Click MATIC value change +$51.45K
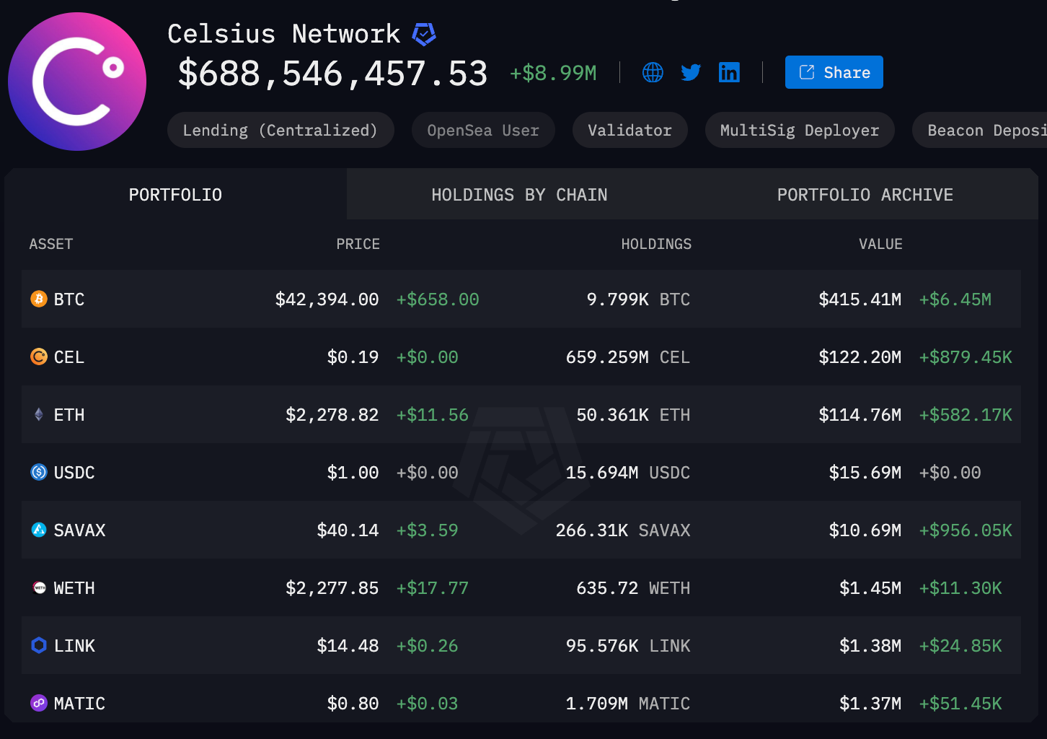1047x739 pixels. pos(960,703)
